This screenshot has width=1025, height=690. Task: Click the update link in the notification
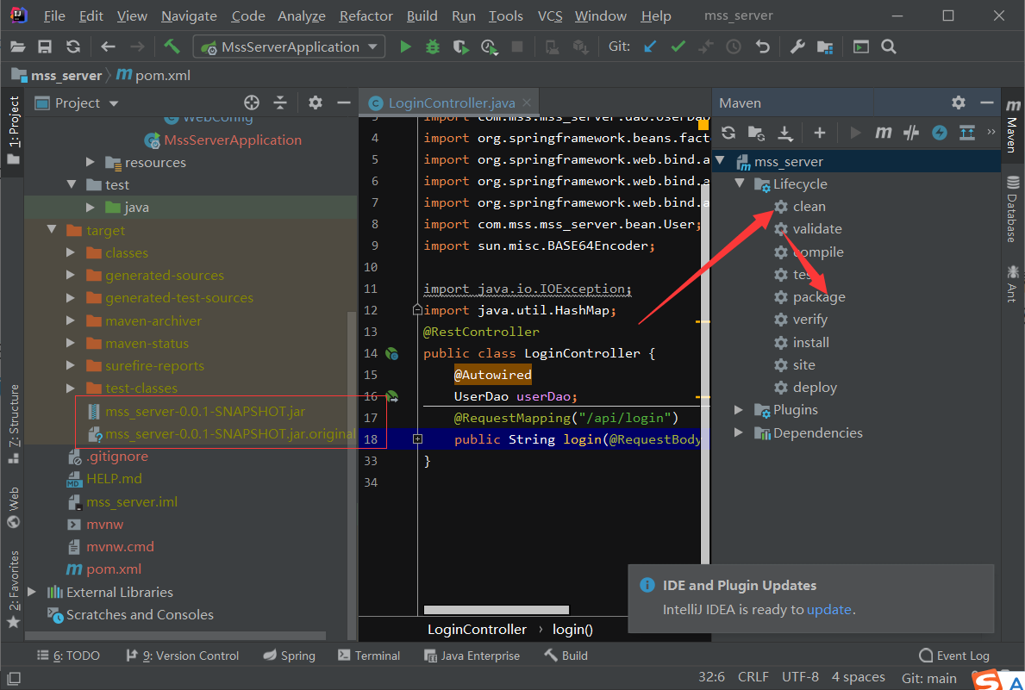pyautogui.click(x=828, y=610)
